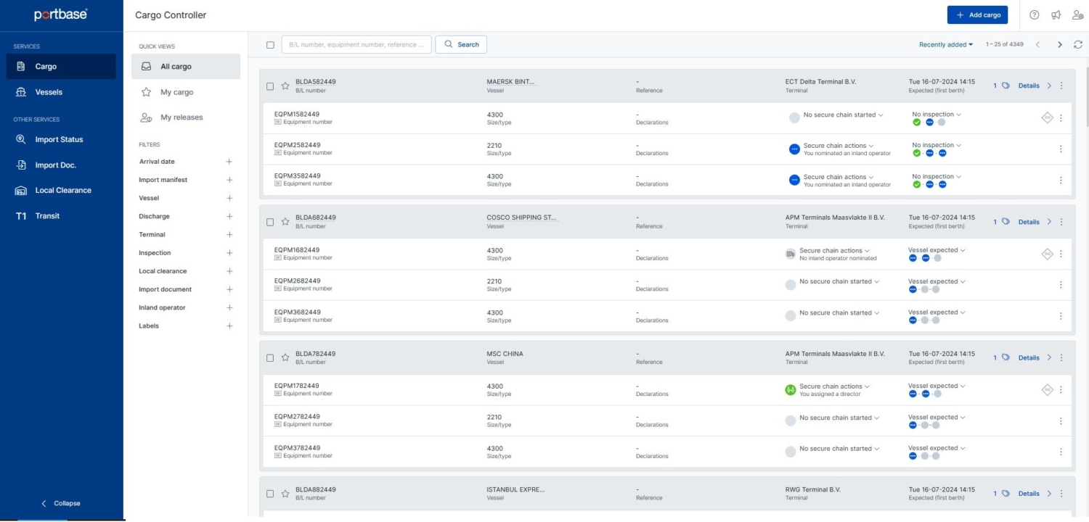Click the labels tag icon on BLDA582449 row
The width and height of the screenshot is (1089, 522).
1006,85
